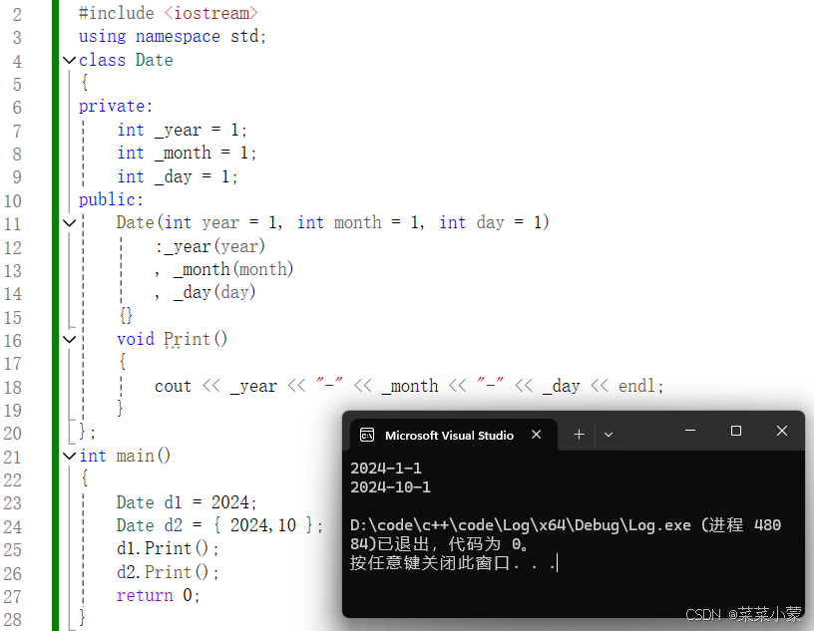
Task: Click the 'cout' statement on line 18
Action: tap(409, 386)
